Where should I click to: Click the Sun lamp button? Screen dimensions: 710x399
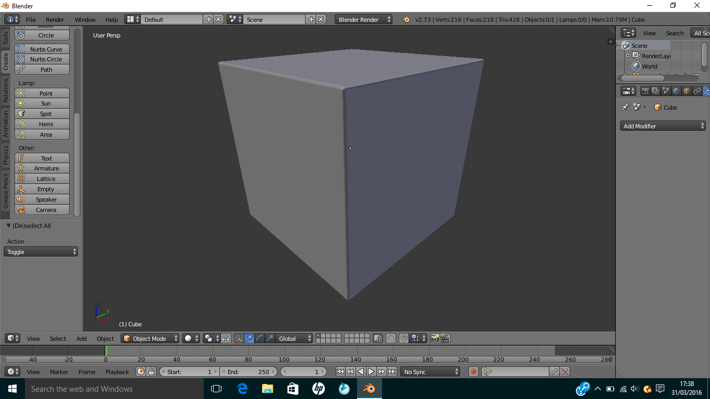tap(46, 103)
